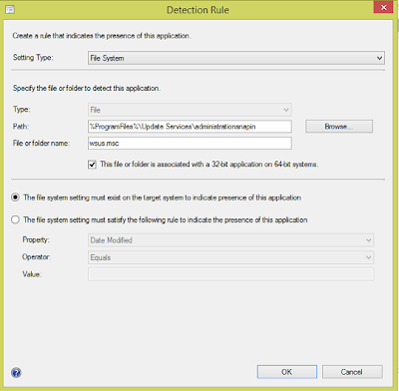Close the Detection Rule dialog
This screenshot has width=399, height=391.
tap(383, 7)
